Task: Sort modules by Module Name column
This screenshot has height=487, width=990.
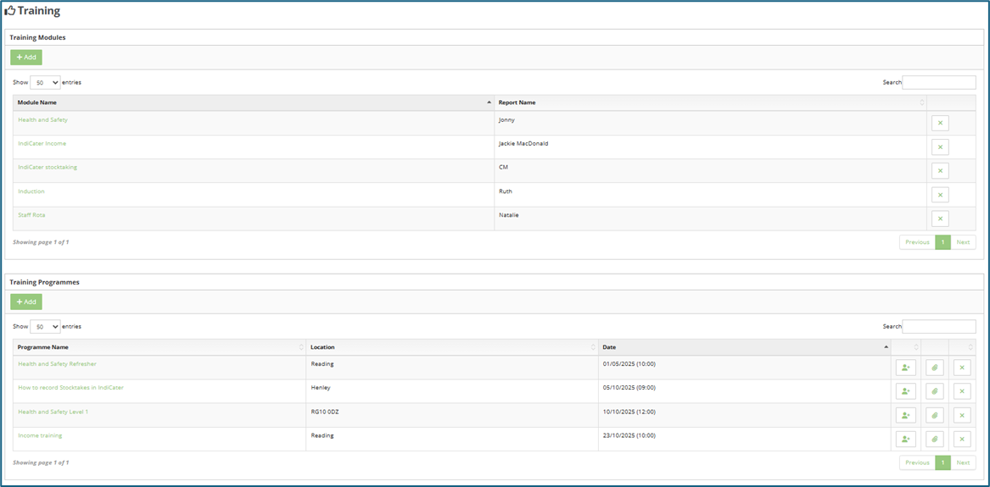Action: tap(254, 102)
